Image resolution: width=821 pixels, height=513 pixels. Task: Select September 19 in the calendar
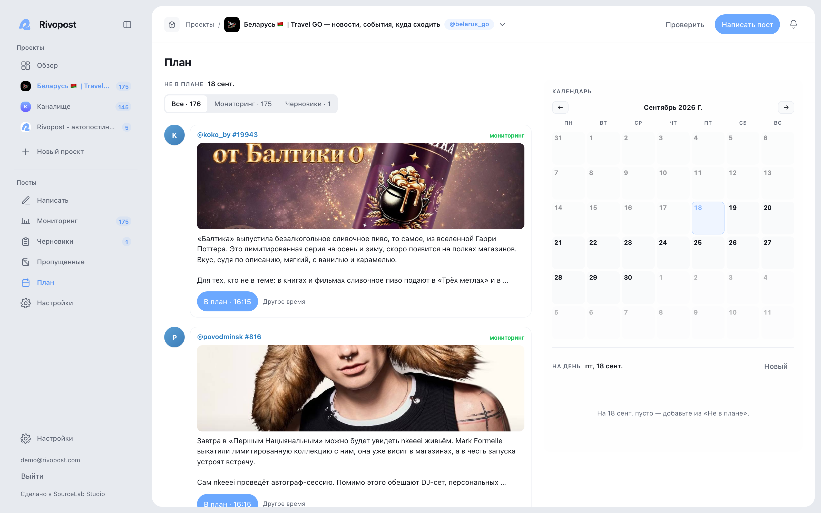pos(743,218)
